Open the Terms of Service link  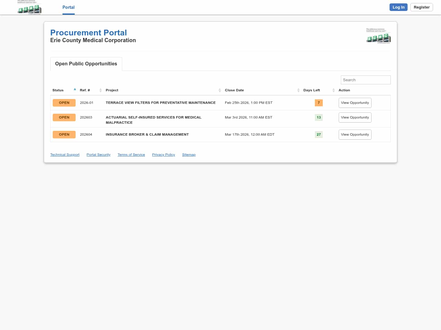click(x=131, y=155)
